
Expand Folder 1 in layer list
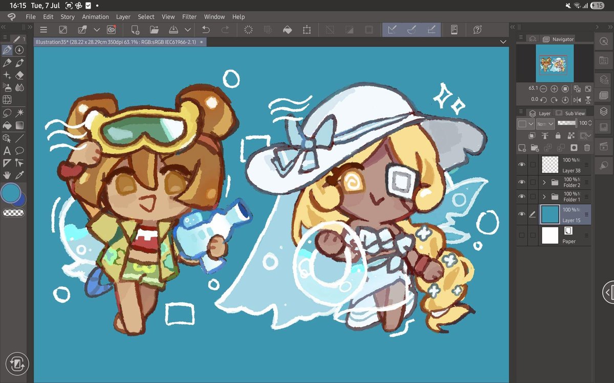(x=544, y=197)
